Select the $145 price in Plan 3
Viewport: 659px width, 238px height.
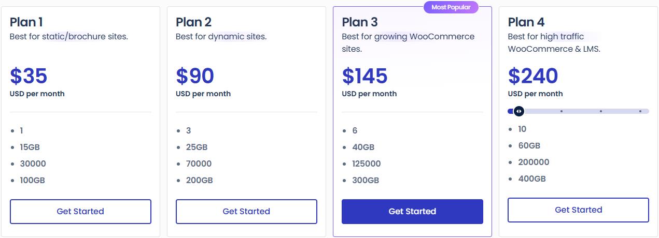point(364,76)
